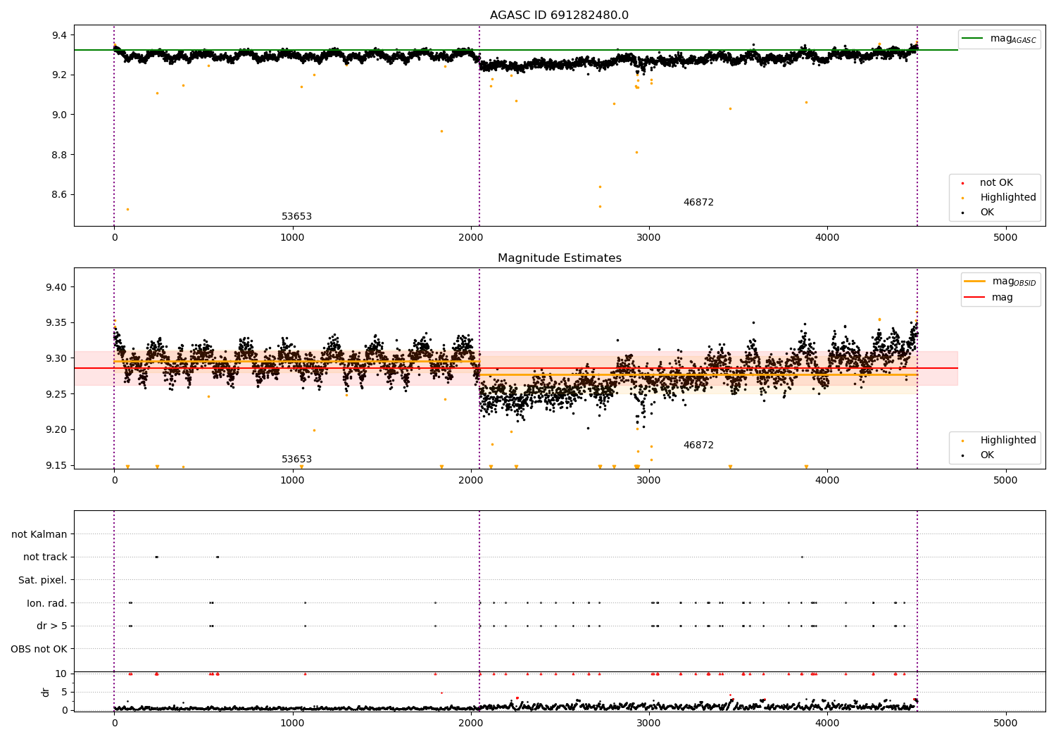Click y-axis tick '9.0' in AGASC ID plot
This screenshot has height=739, width=1056.
click(x=59, y=115)
